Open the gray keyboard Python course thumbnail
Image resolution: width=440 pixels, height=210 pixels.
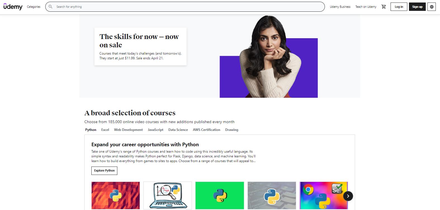point(272,196)
